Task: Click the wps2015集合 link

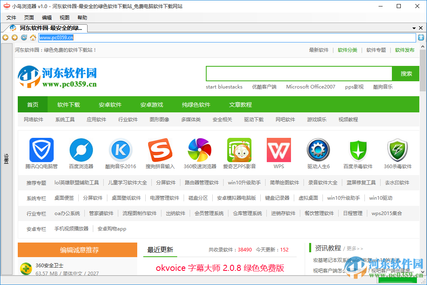Action: click(387, 213)
